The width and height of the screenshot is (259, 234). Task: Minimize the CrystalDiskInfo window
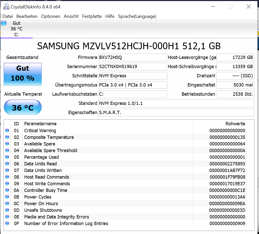(x=213, y=7)
